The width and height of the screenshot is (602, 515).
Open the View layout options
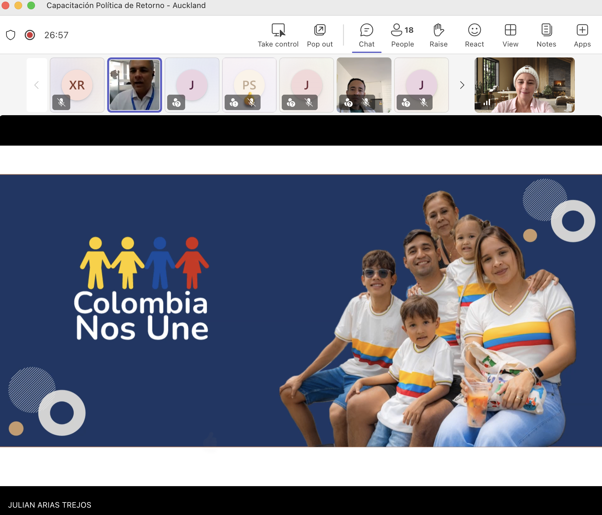[510, 35]
